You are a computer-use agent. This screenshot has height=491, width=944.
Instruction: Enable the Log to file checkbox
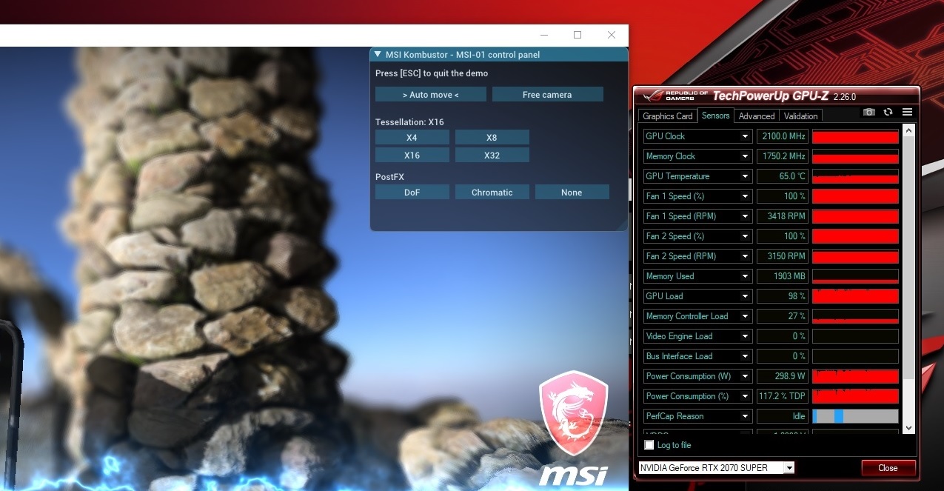[x=649, y=445]
